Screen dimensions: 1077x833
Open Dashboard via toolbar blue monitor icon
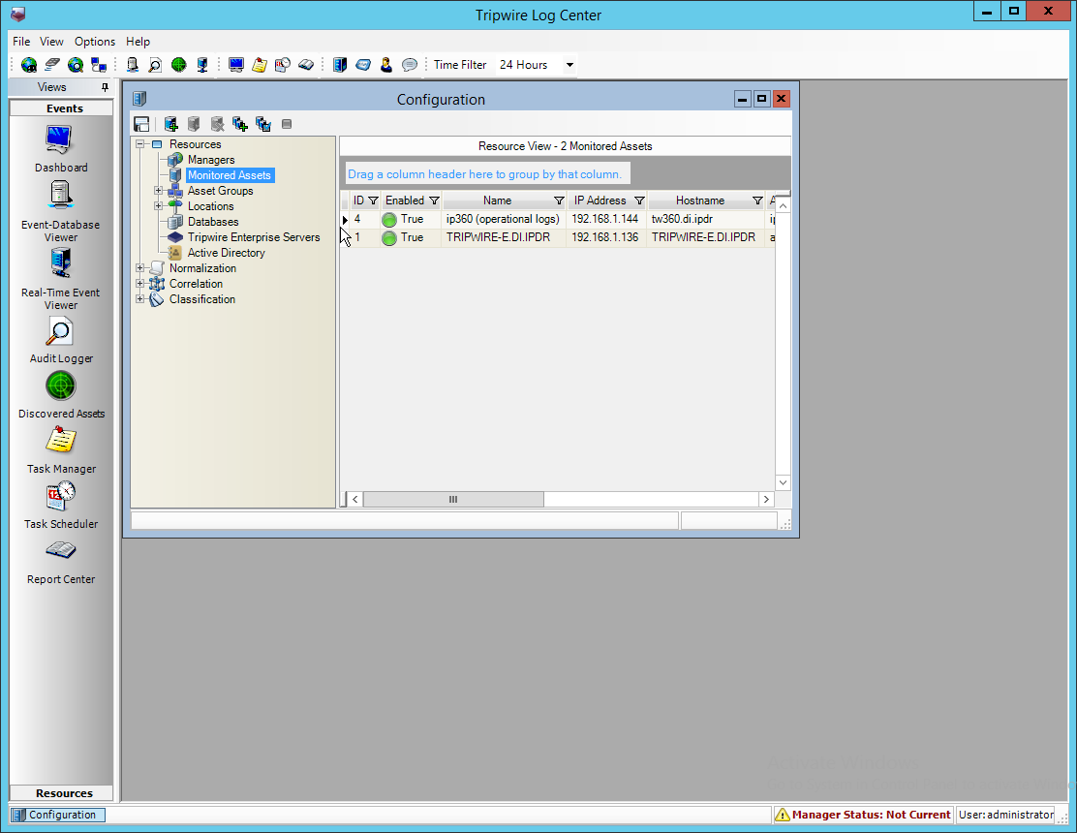(236, 65)
